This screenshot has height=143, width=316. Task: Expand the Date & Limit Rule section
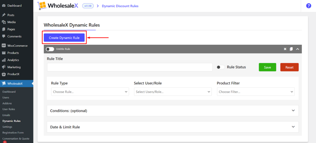tap(173, 127)
